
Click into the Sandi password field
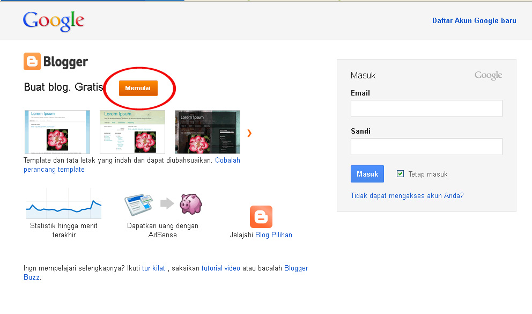coord(426,147)
